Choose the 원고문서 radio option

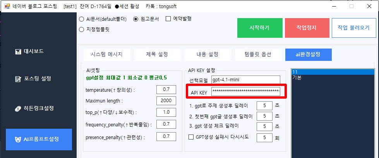point(135,19)
